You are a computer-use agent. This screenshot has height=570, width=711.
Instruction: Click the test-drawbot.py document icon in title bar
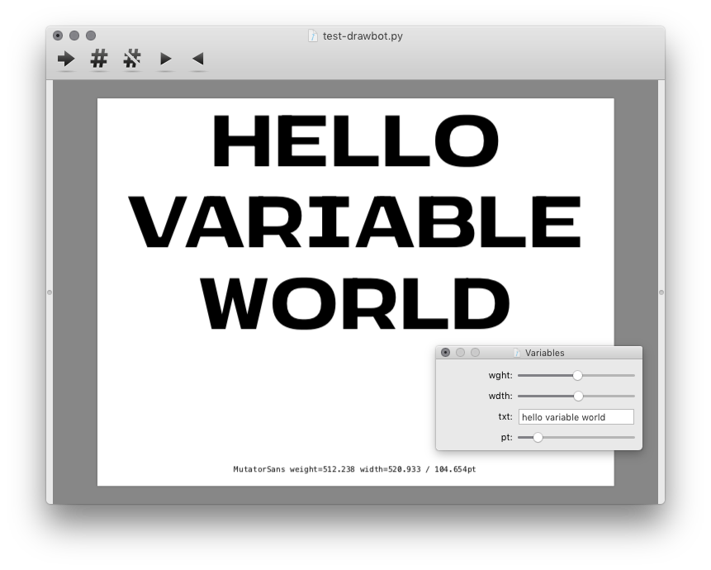tap(313, 36)
